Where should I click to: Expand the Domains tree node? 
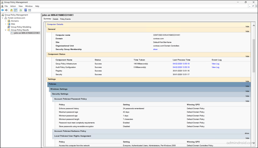[x=5, y=21]
